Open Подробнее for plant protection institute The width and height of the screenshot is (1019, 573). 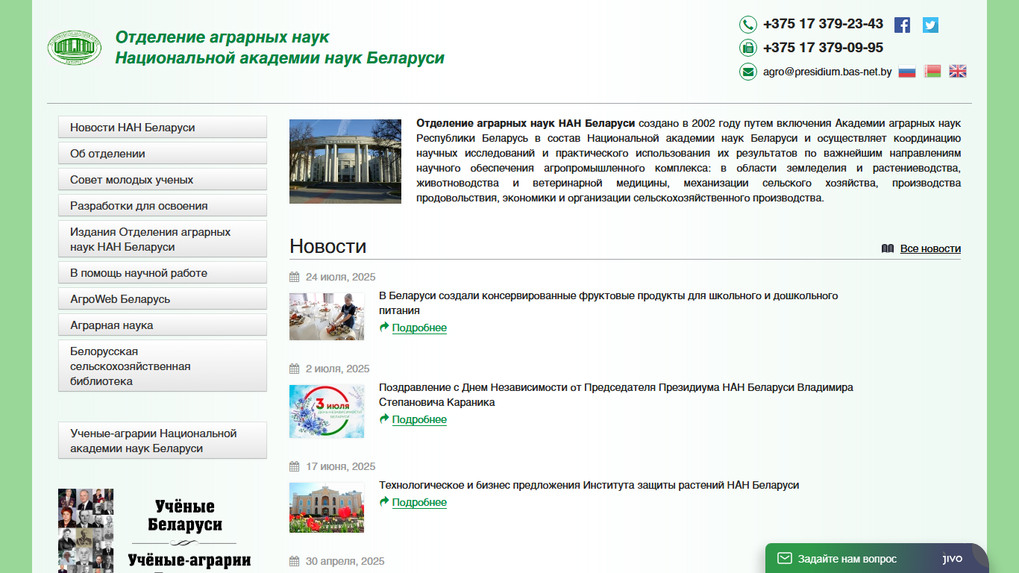tap(419, 502)
